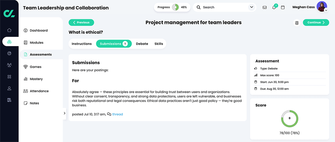Click the Progress 48% indicator
The height and width of the screenshot is (142, 335).
[x=172, y=7]
